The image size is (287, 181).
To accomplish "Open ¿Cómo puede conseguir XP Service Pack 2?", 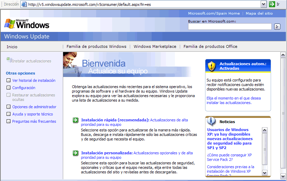I will point(229,157).
